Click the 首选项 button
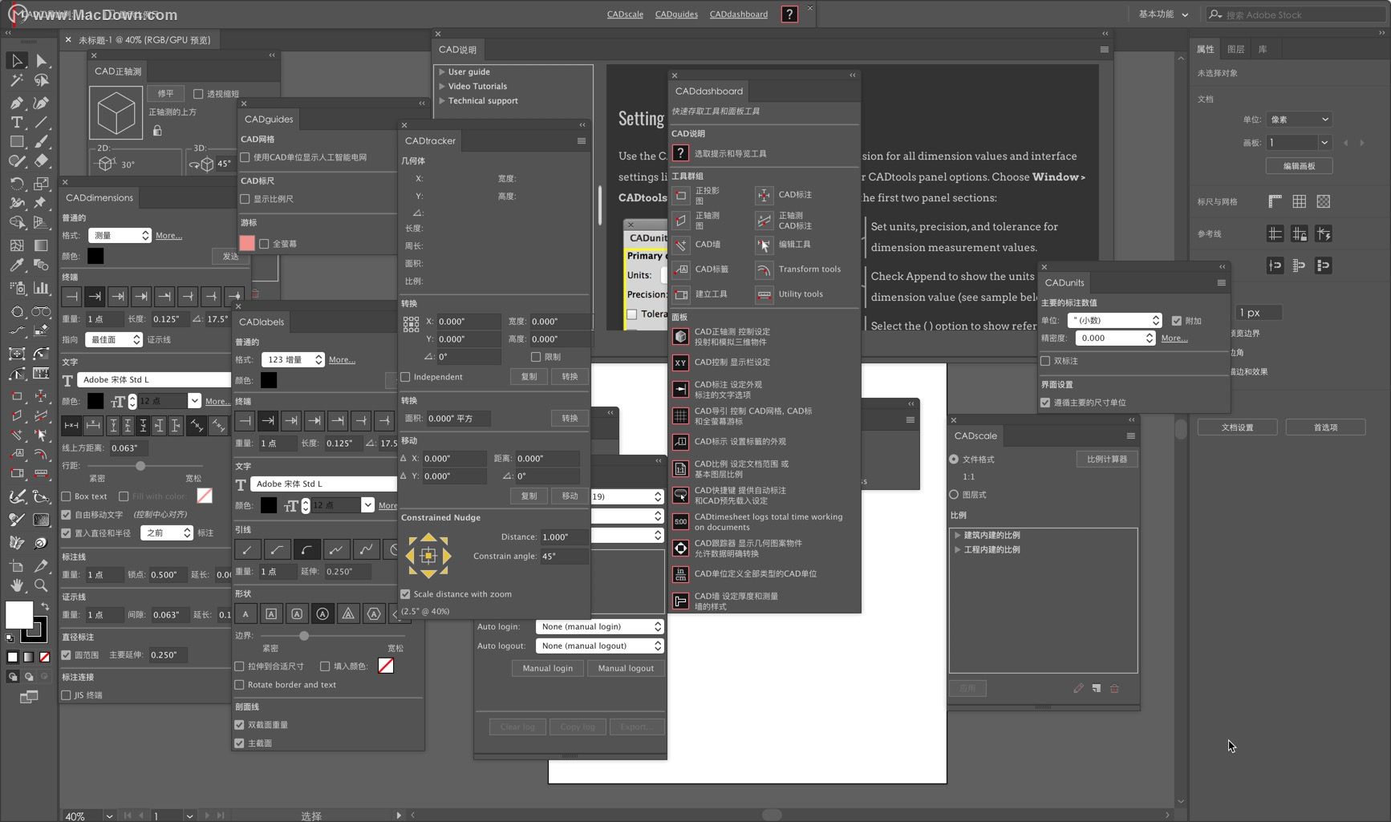The height and width of the screenshot is (822, 1391). click(1325, 427)
